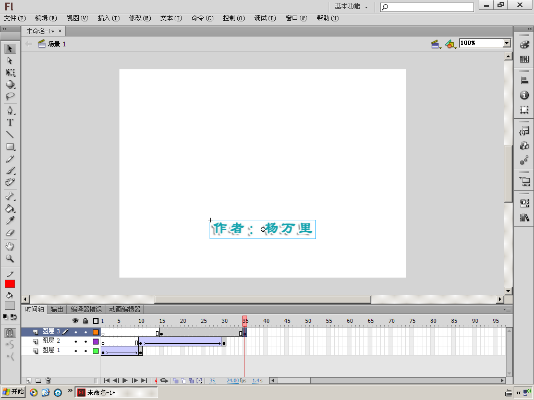534x400 pixels.
Task: Select the Eyedropper tool
Action: pos(10,221)
